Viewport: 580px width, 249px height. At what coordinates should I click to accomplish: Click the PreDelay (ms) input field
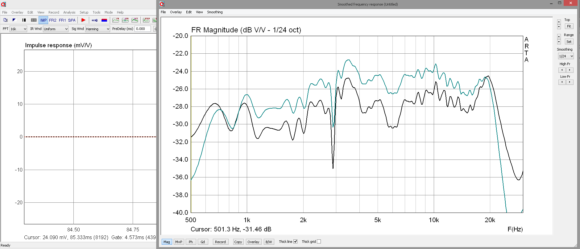pos(143,29)
